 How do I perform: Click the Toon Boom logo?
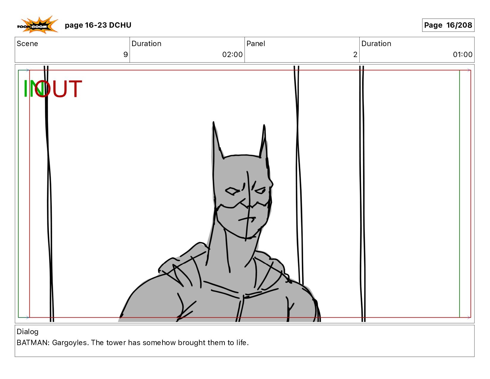[x=37, y=25]
